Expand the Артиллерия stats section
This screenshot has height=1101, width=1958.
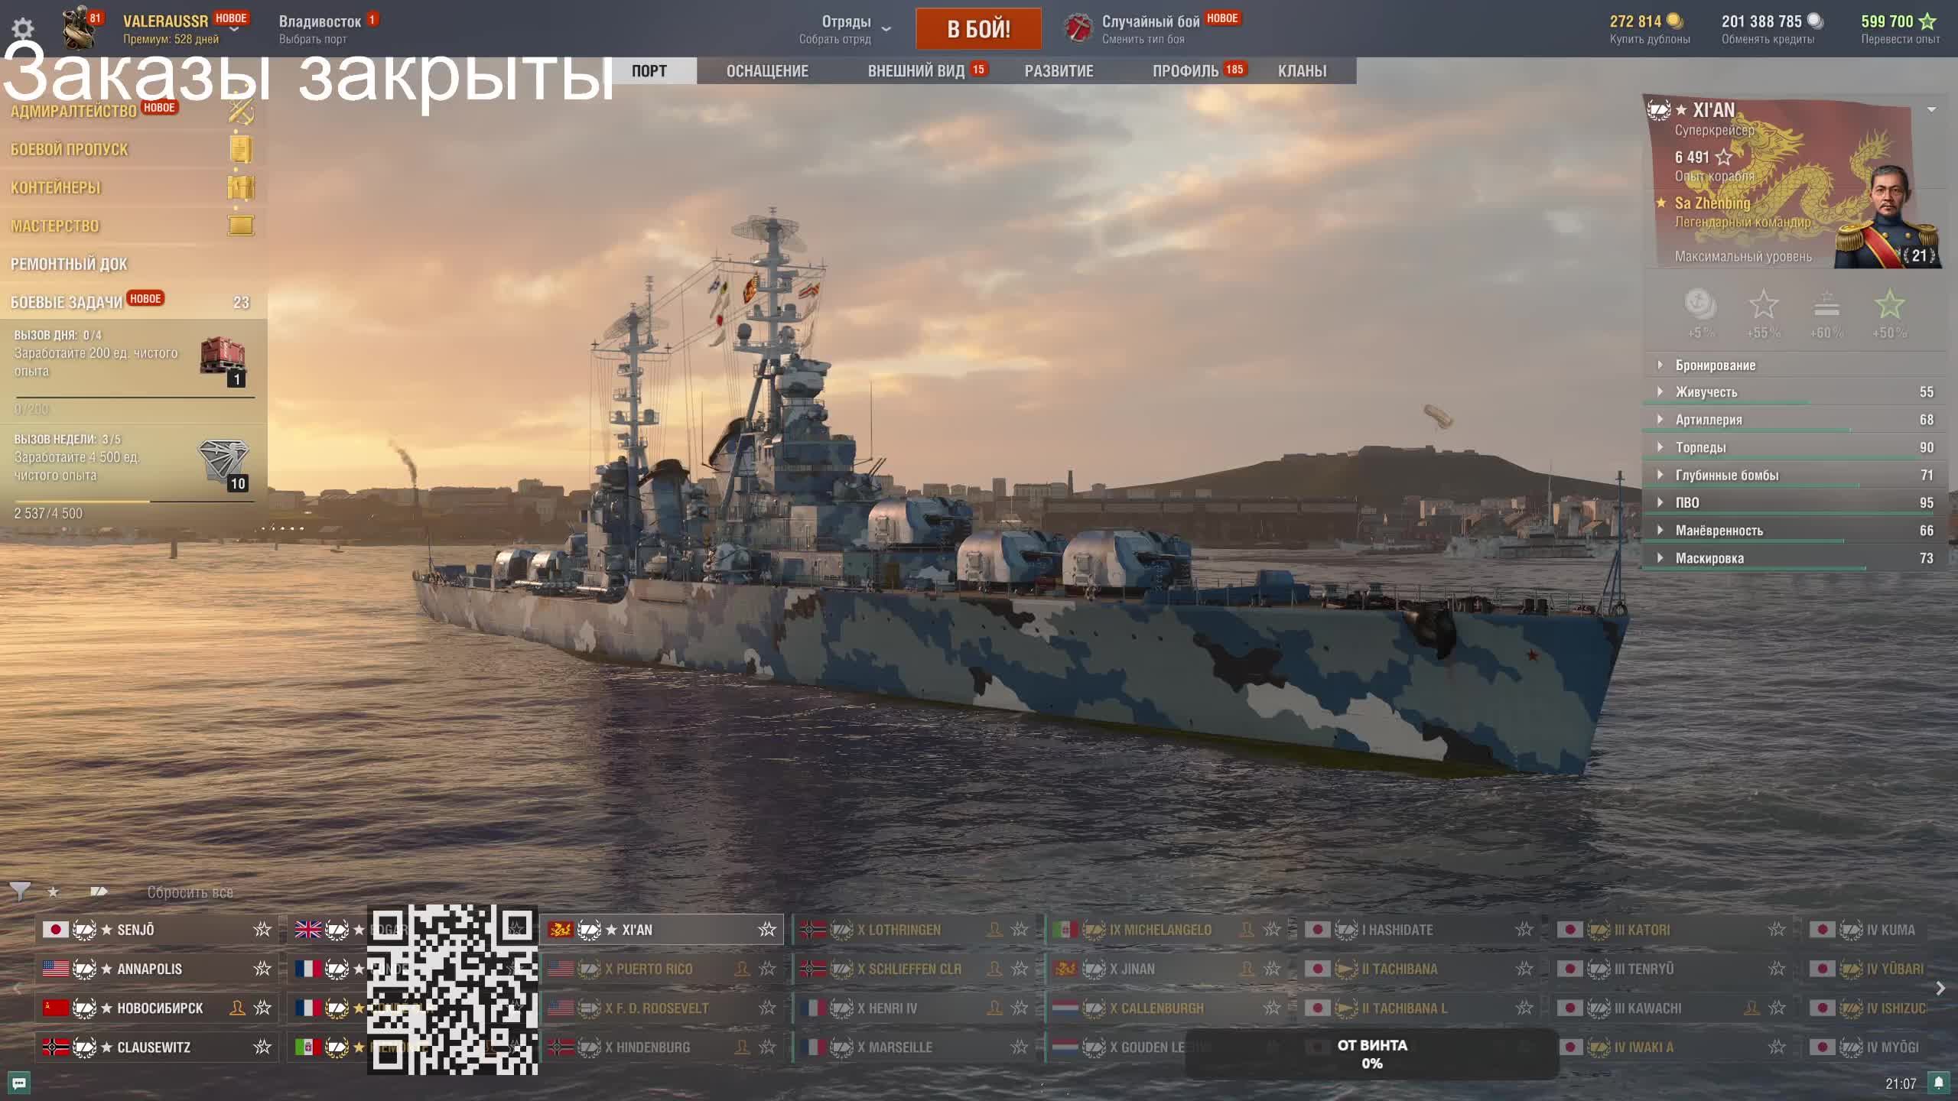[1709, 420]
